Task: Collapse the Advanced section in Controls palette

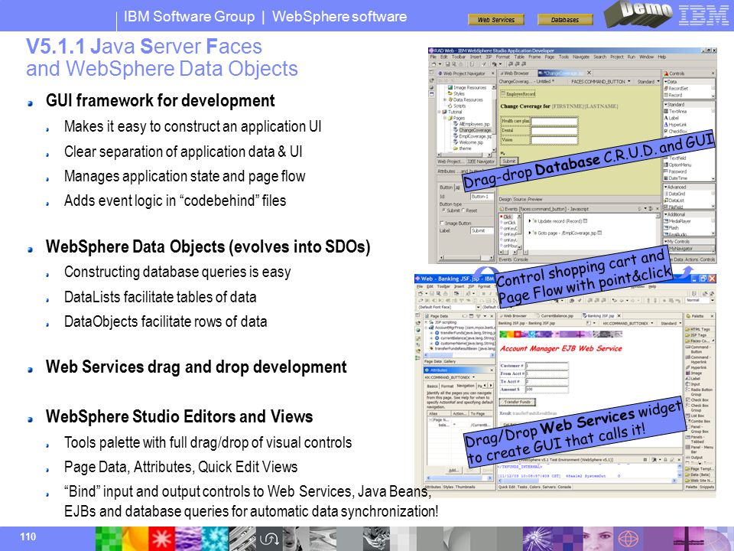Action: 666,187
